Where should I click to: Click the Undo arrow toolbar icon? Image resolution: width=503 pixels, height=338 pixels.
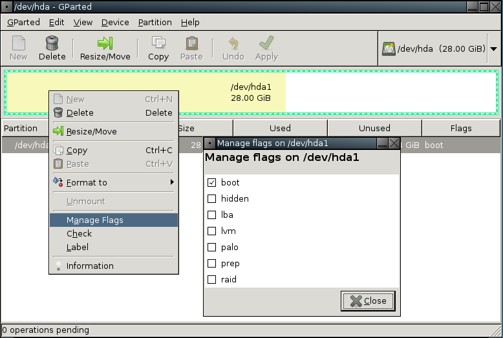233,43
